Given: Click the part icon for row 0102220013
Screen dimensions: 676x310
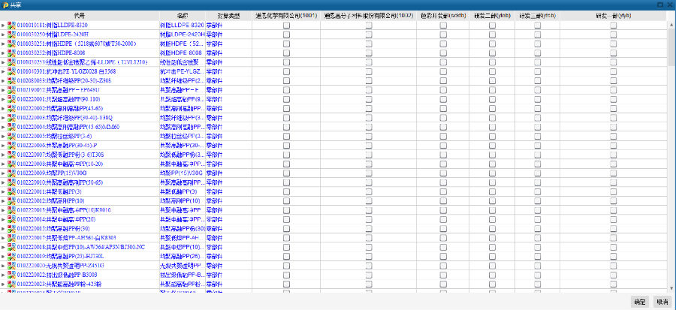Looking at the screenshot, I should (11, 210).
